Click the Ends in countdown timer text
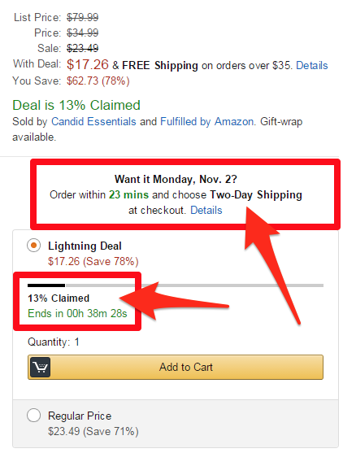The image size is (343, 453). [77, 313]
